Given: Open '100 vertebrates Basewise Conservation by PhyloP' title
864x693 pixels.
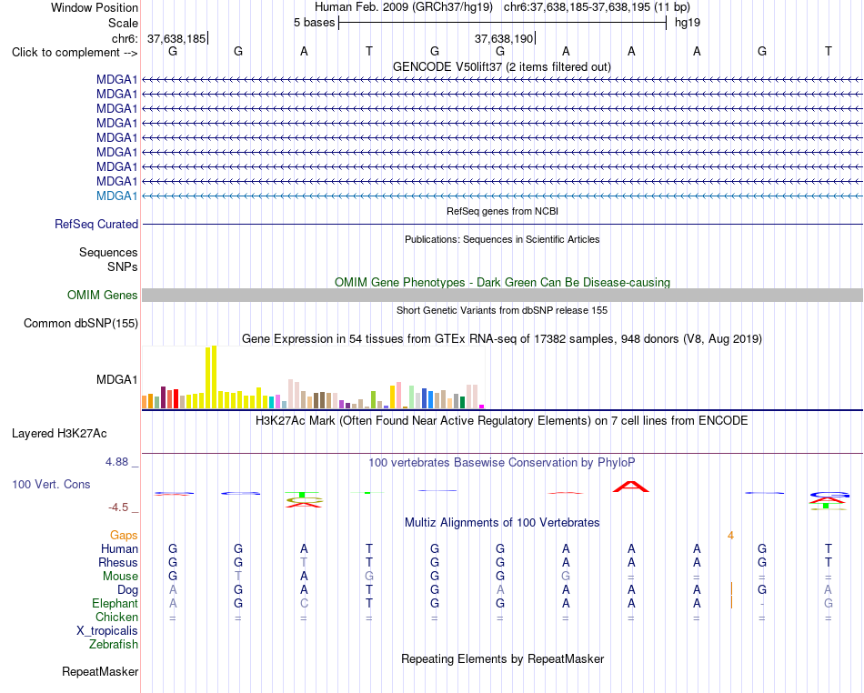Looking at the screenshot, I should point(502,462).
